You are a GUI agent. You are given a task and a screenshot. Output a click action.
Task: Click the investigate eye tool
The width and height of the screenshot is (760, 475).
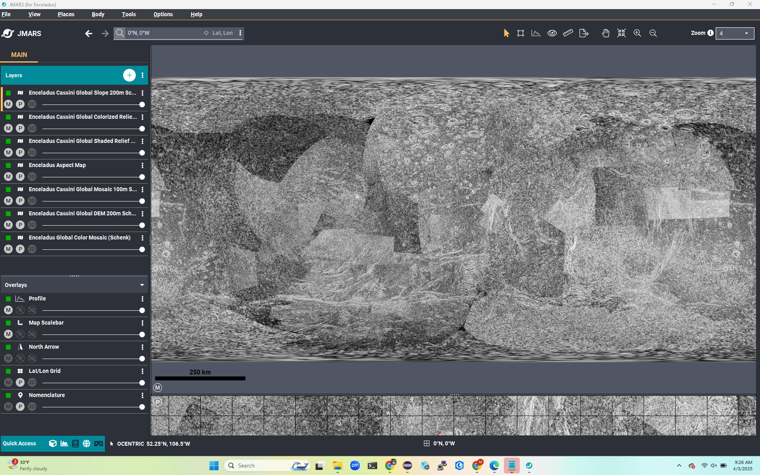(x=552, y=33)
